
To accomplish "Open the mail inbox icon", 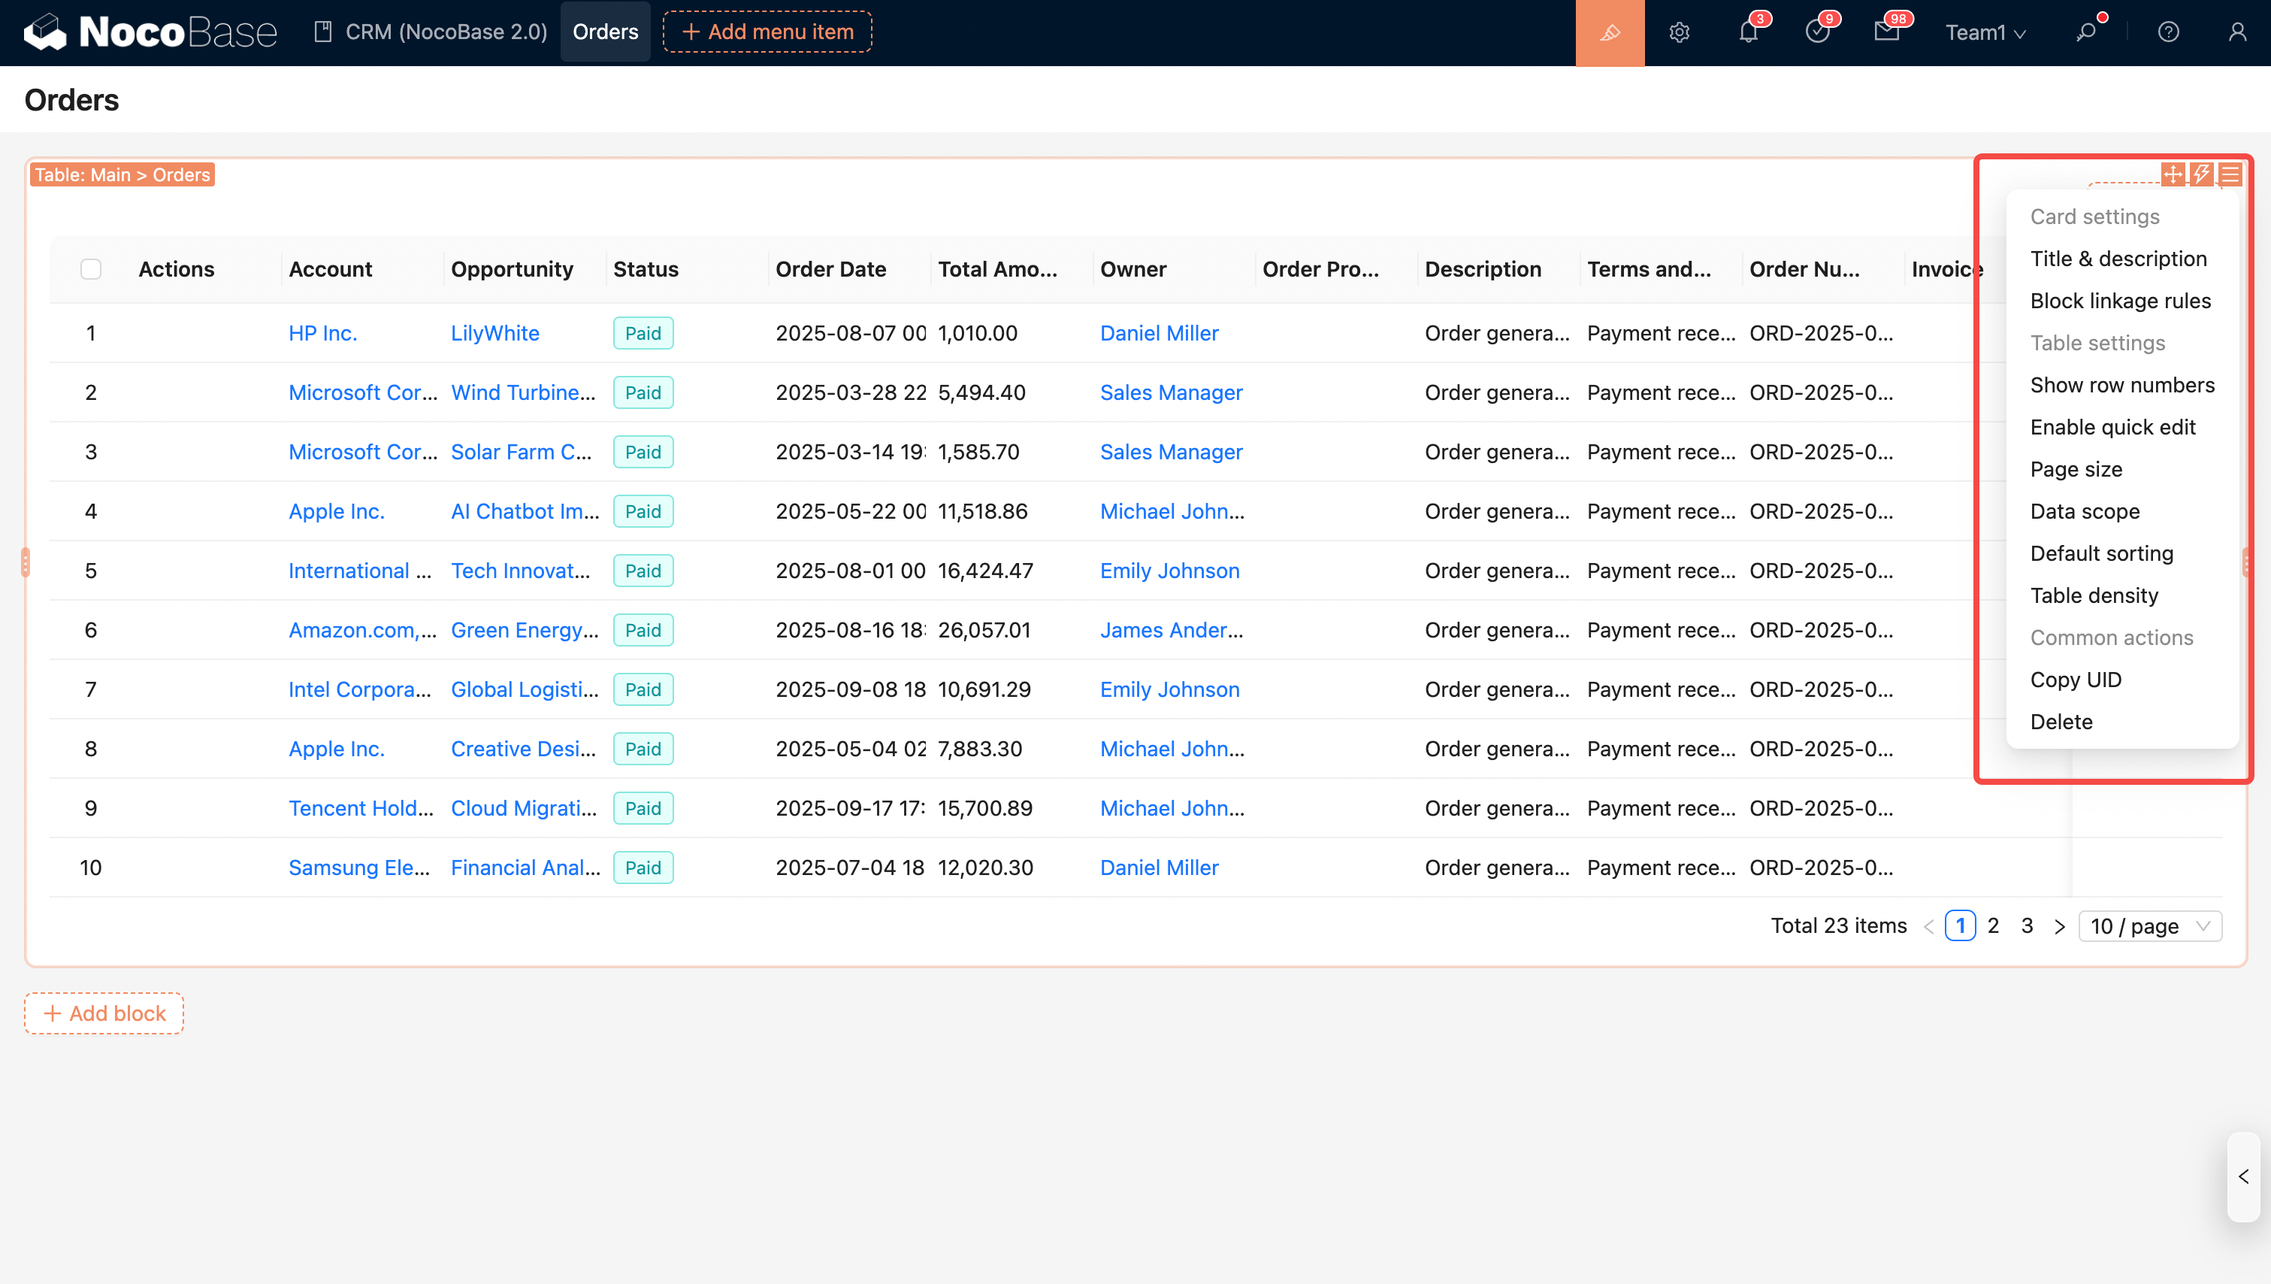I will coord(1885,32).
